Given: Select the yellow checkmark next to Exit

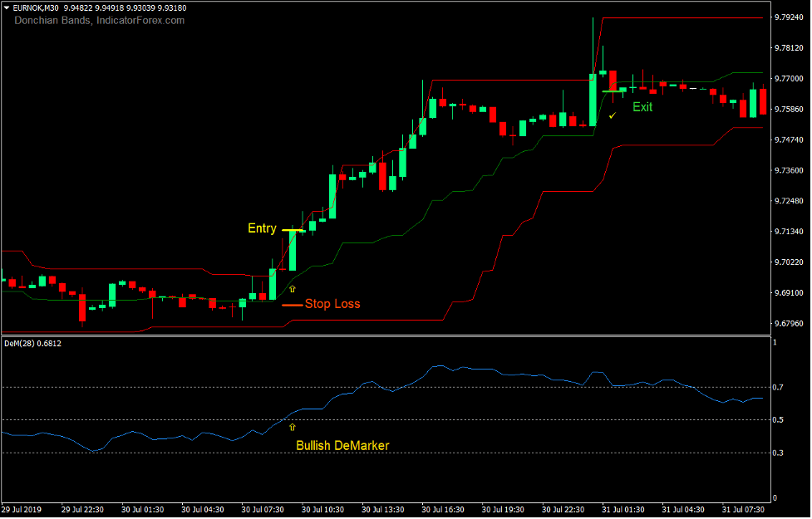Looking at the screenshot, I should (613, 115).
